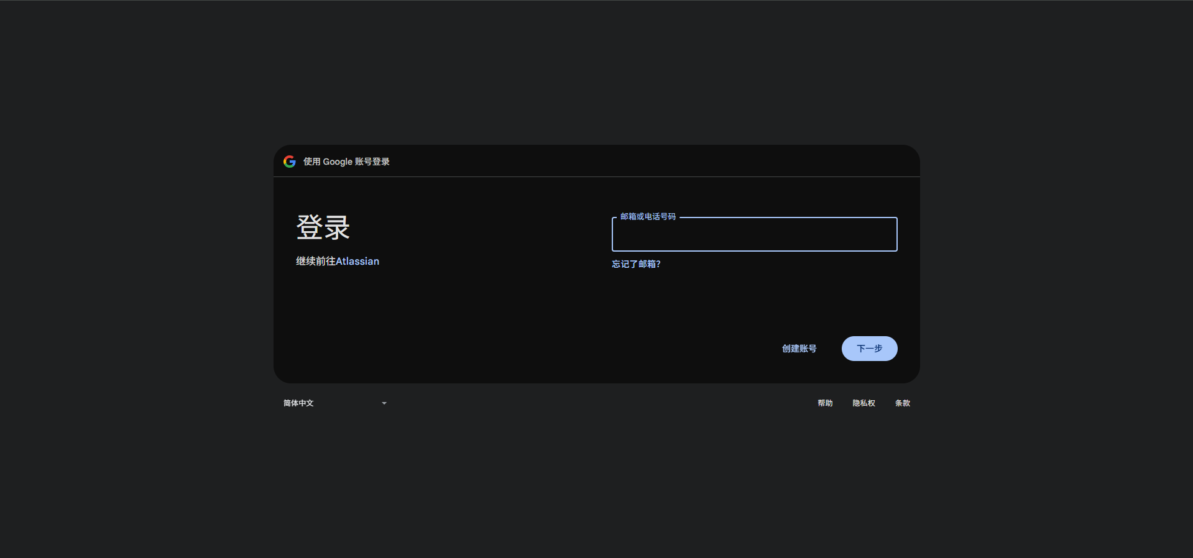This screenshot has width=1193, height=558.
Task: Focus the email or phone input field
Action: click(754, 235)
